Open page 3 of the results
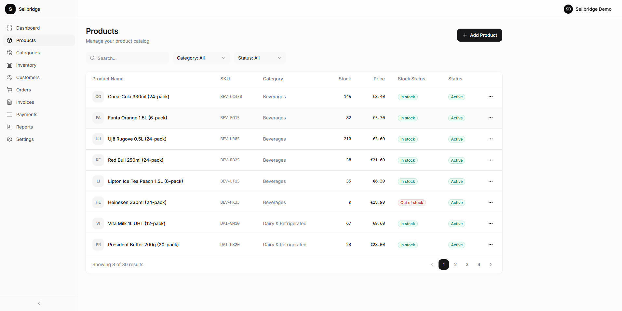622x311 pixels. pos(467,264)
